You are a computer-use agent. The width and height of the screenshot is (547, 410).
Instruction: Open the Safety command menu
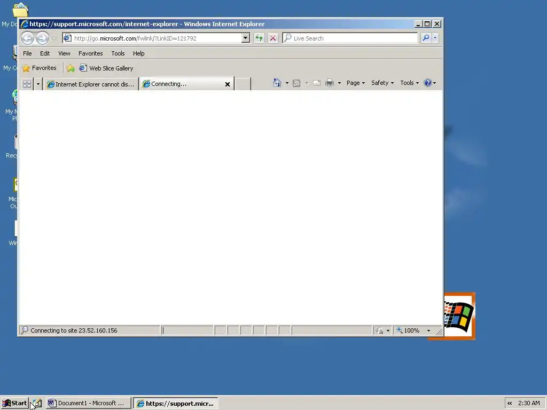pyautogui.click(x=382, y=83)
